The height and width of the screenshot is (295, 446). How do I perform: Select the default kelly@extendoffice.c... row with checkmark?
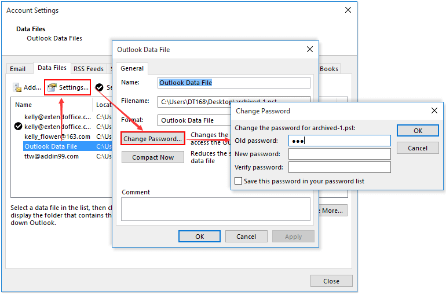57,127
